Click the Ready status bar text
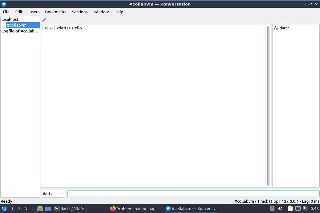This screenshot has width=320, height=213. pos(7,201)
